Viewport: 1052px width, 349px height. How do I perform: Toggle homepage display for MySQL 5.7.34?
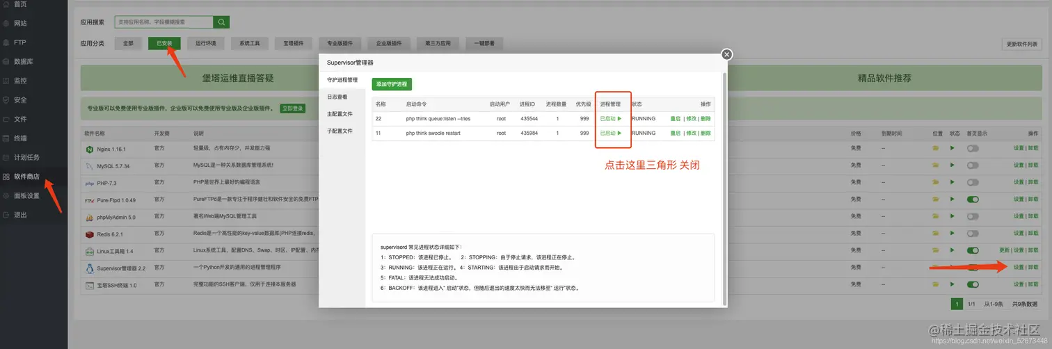[x=973, y=165]
